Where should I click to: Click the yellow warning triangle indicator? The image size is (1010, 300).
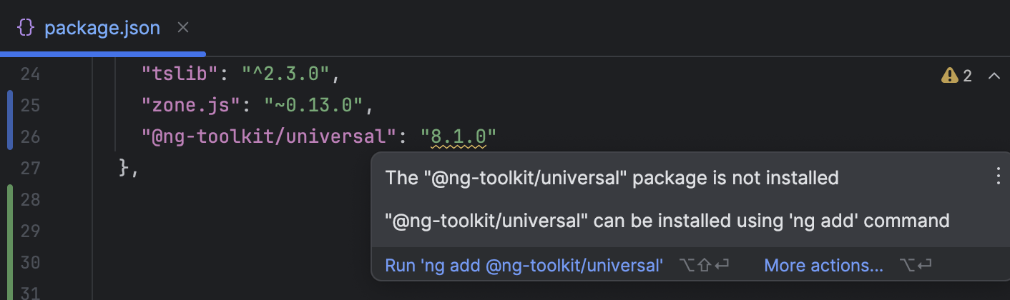949,75
